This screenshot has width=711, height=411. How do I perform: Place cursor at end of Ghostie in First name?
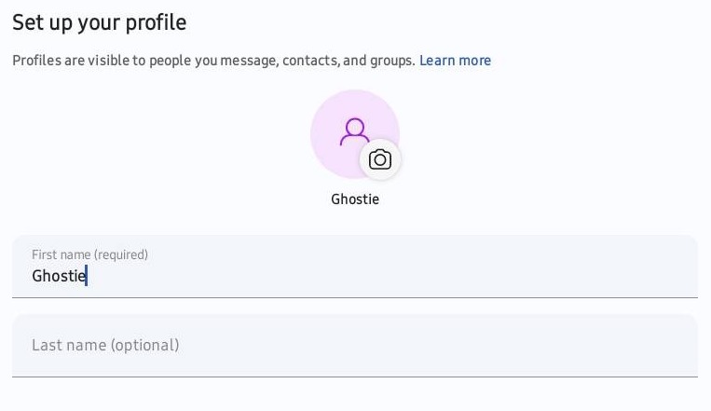pyautogui.click(x=87, y=276)
